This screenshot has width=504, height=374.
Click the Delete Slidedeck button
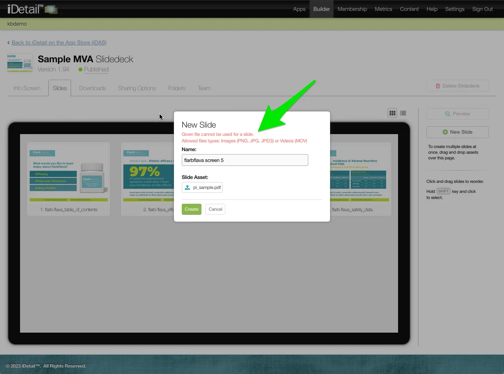point(457,86)
